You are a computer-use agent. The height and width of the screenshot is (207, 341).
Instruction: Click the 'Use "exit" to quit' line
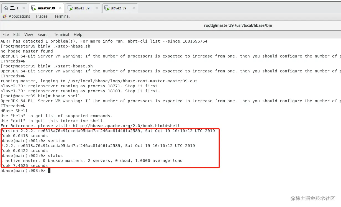53,121
